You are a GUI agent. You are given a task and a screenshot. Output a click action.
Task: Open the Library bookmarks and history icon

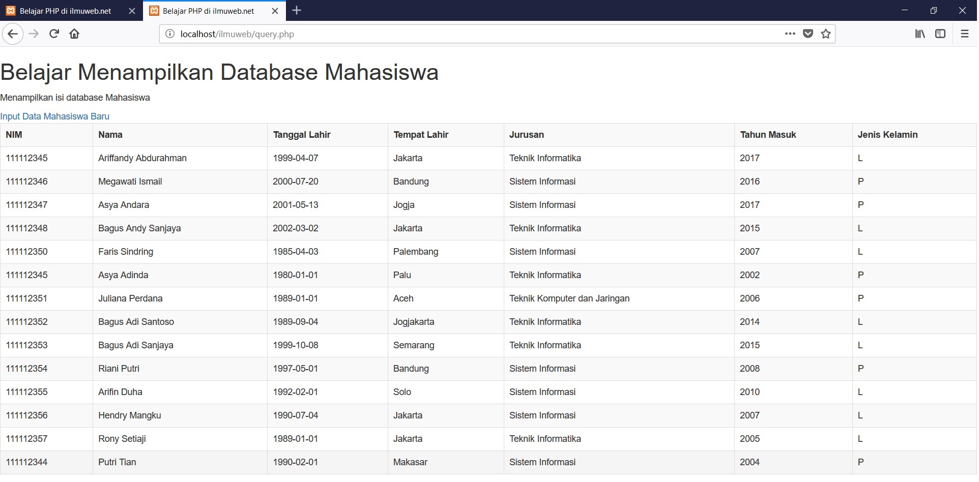click(920, 34)
